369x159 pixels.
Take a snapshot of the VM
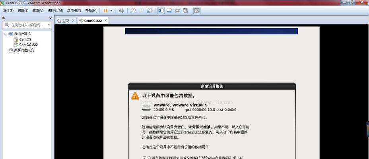click(133, 11)
